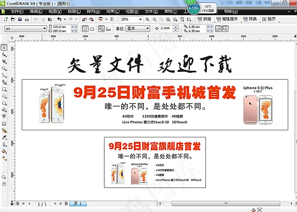Viewport: 297px width, 212px height.
Task: Click the nudge offset stepper arrows
Action: point(176,28)
